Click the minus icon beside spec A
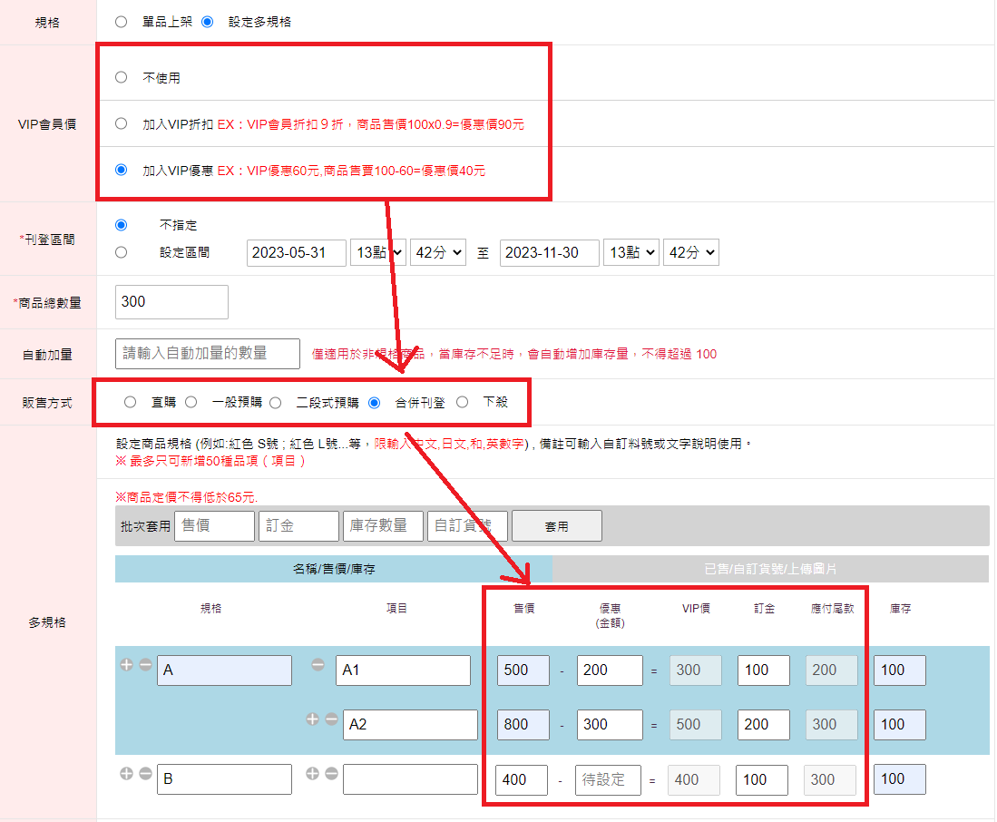997x822 pixels. pyautogui.click(x=145, y=665)
